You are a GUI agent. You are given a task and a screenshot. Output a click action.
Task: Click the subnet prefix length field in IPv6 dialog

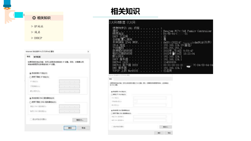[135, 101]
